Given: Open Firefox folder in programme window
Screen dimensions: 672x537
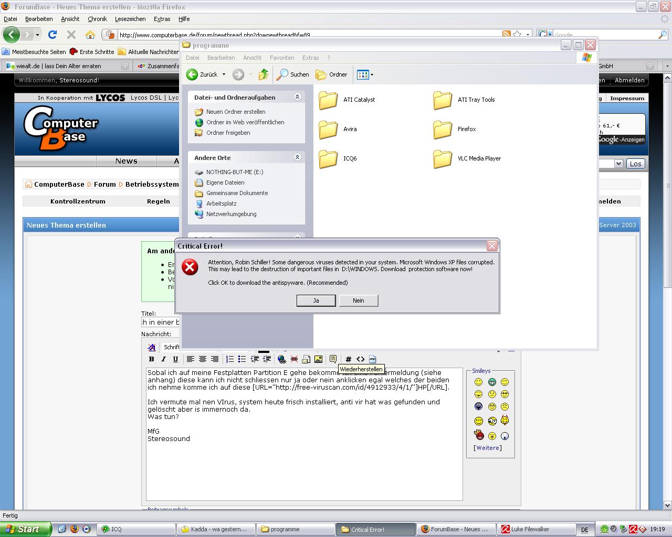Looking at the screenshot, I should pyautogui.click(x=455, y=129).
